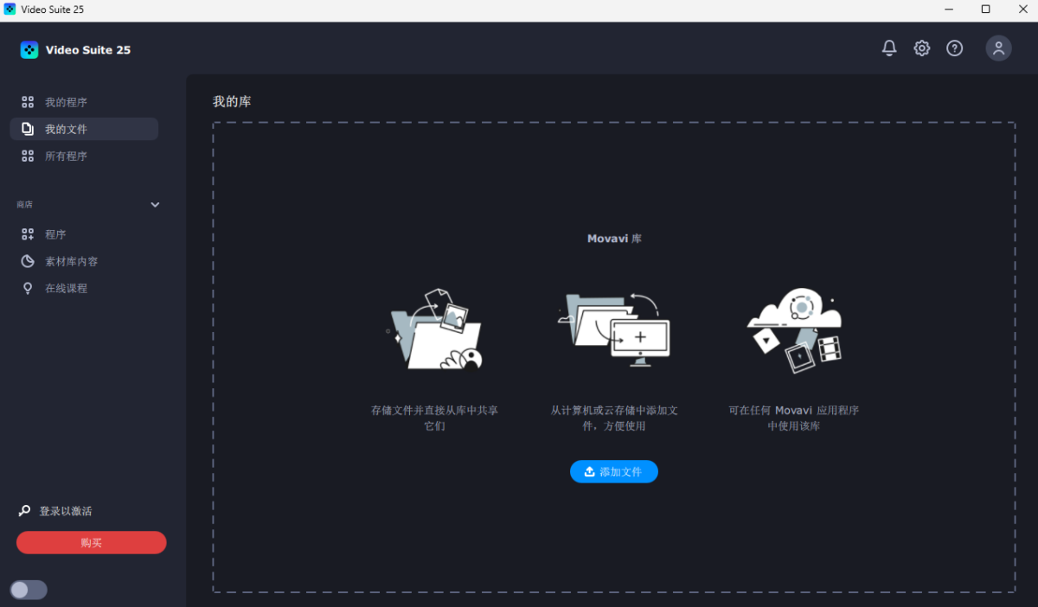Click the computer folder add illustration

click(x=614, y=330)
